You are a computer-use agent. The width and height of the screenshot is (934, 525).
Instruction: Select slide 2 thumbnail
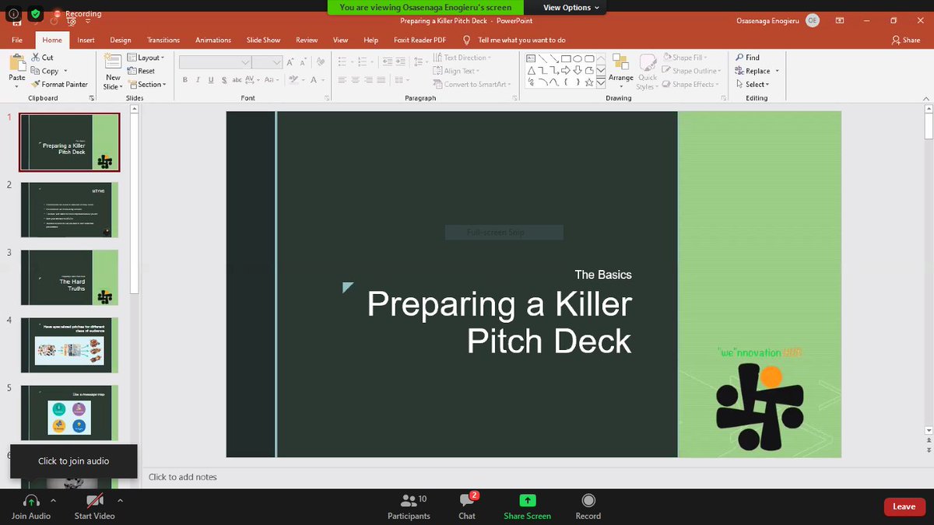70,210
